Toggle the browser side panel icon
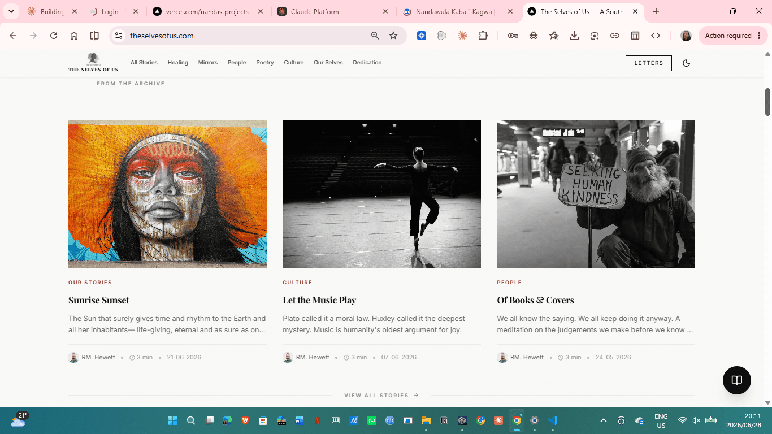Viewport: 772px width, 434px height. 94,36
